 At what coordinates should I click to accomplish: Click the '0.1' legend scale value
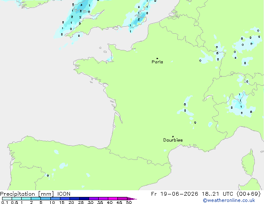point(4,202)
